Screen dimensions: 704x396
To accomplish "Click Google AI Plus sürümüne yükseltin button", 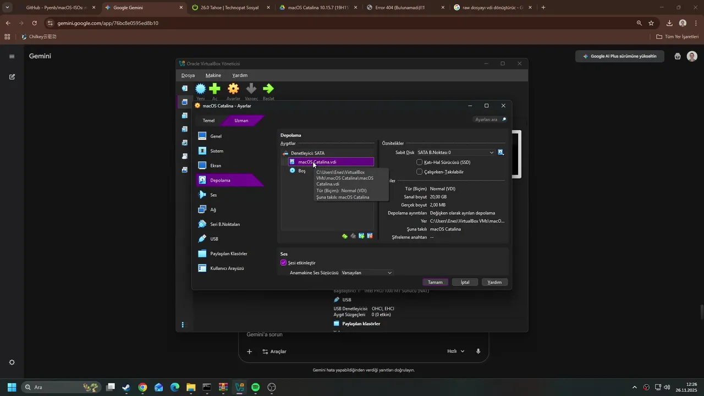I will coord(619,56).
